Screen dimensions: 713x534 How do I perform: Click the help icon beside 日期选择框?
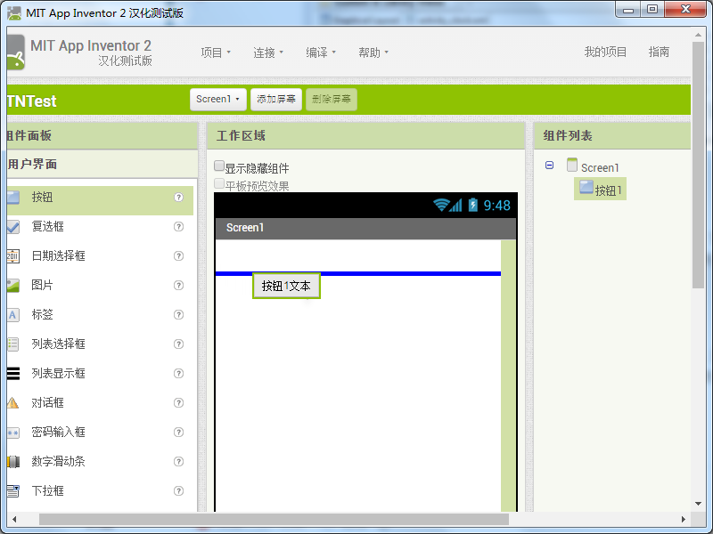point(179,255)
